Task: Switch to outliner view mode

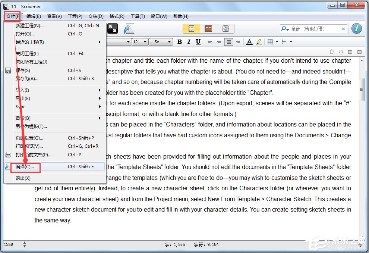Action: tap(225, 29)
